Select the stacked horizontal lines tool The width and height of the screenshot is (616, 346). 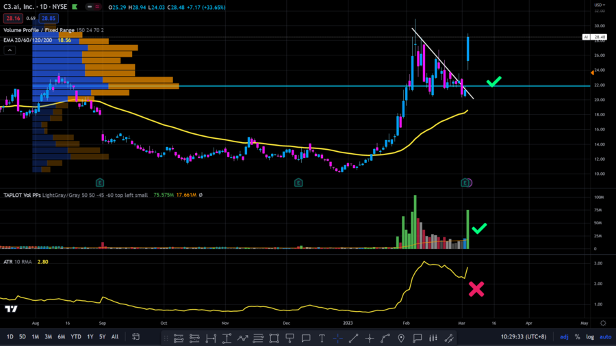(258, 338)
